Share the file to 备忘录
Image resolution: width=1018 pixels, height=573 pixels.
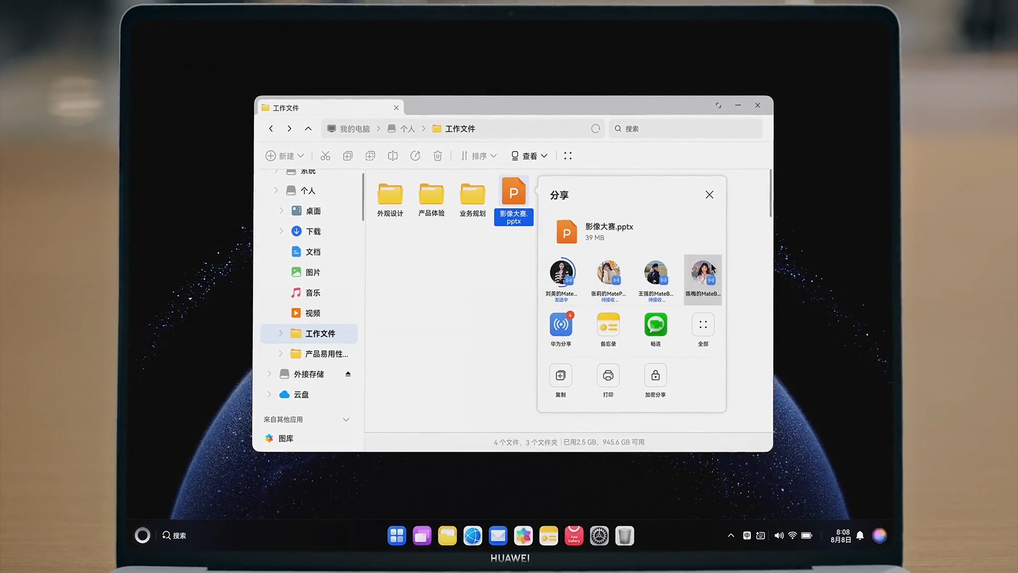(x=608, y=325)
